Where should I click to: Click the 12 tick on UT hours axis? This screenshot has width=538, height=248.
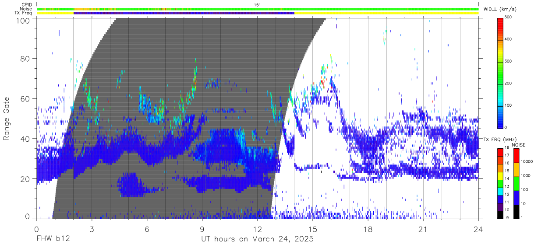click(x=257, y=229)
